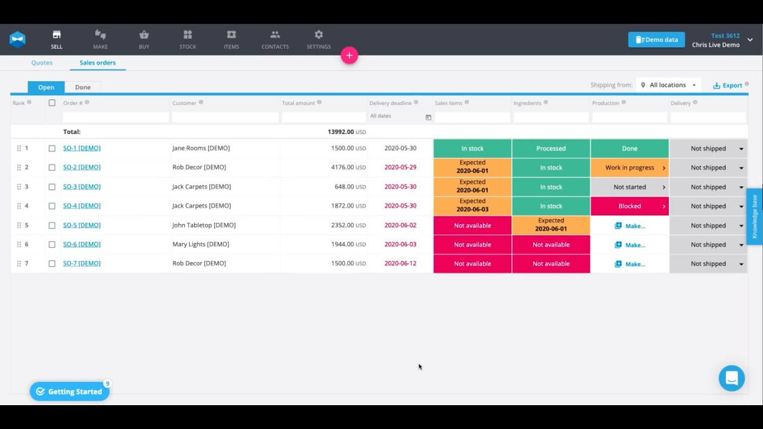
Task: Open Not shipped dropdown for SO-2
Action: click(x=741, y=168)
